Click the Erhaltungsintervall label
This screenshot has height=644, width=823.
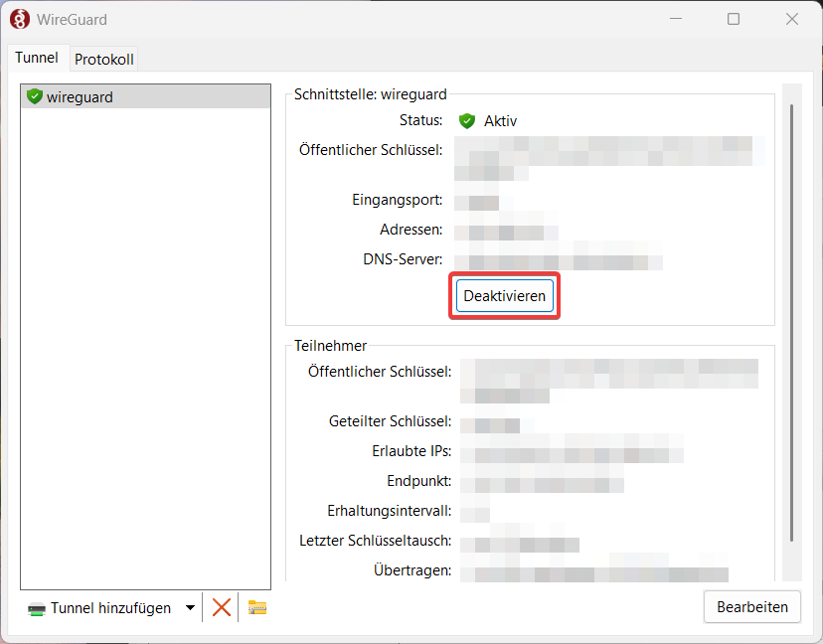point(389,511)
